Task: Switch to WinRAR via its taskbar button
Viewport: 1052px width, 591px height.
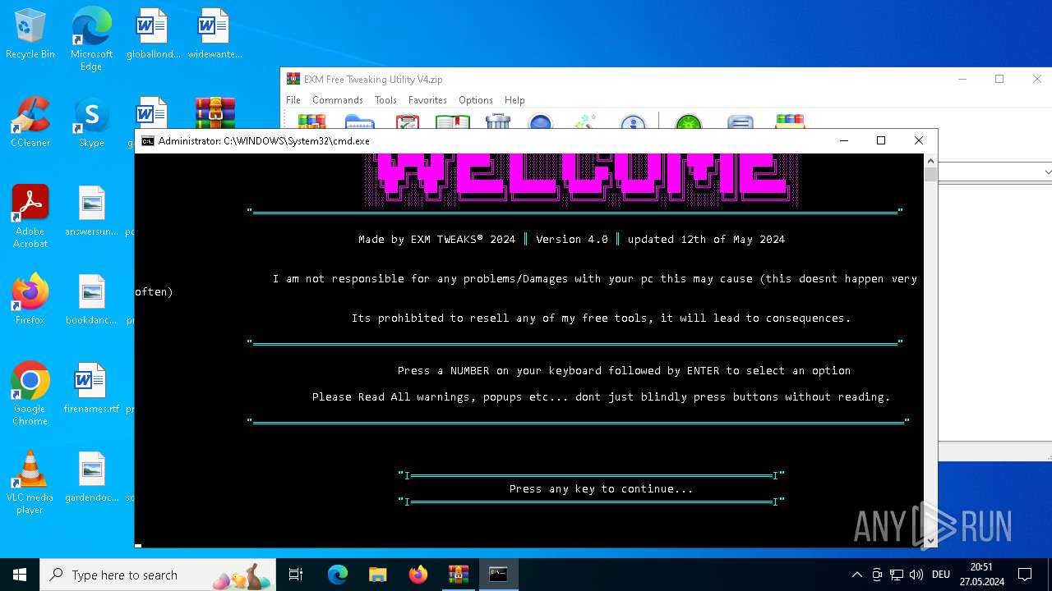Action: click(459, 575)
